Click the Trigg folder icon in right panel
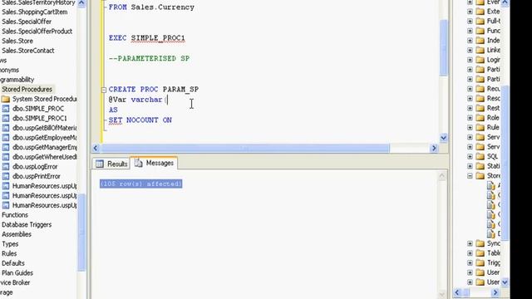 [480, 262]
